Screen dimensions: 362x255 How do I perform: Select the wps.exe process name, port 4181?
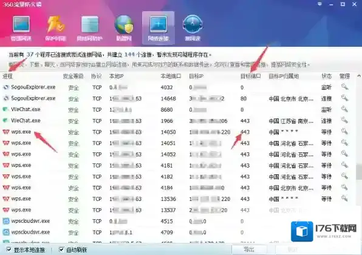[21, 165]
